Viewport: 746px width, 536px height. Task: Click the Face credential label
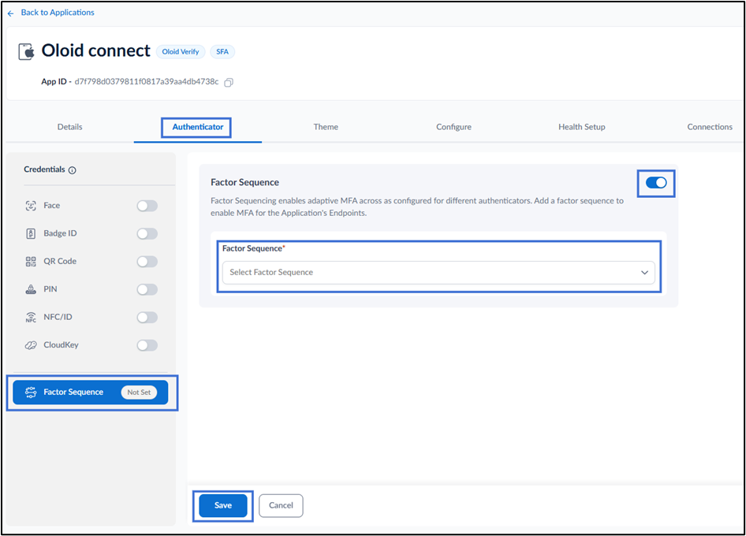click(52, 206)
